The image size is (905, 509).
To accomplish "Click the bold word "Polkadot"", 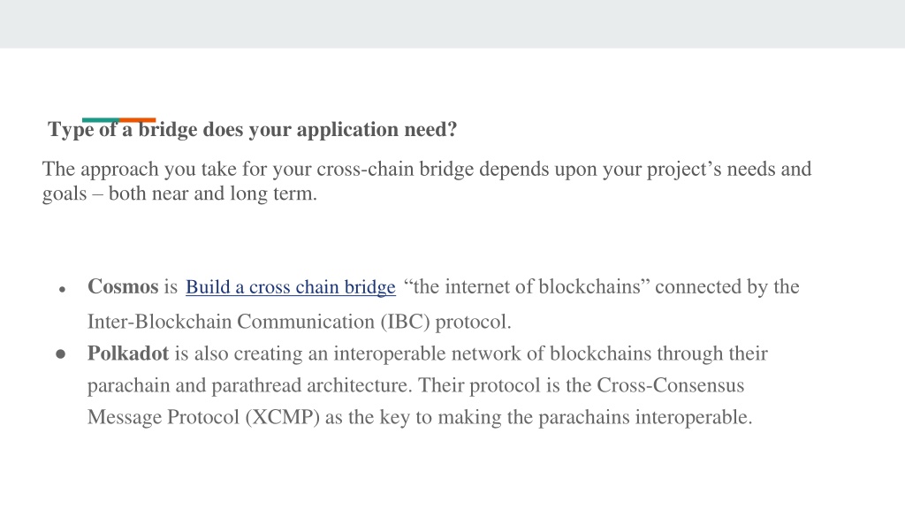I will coord(128,353).
